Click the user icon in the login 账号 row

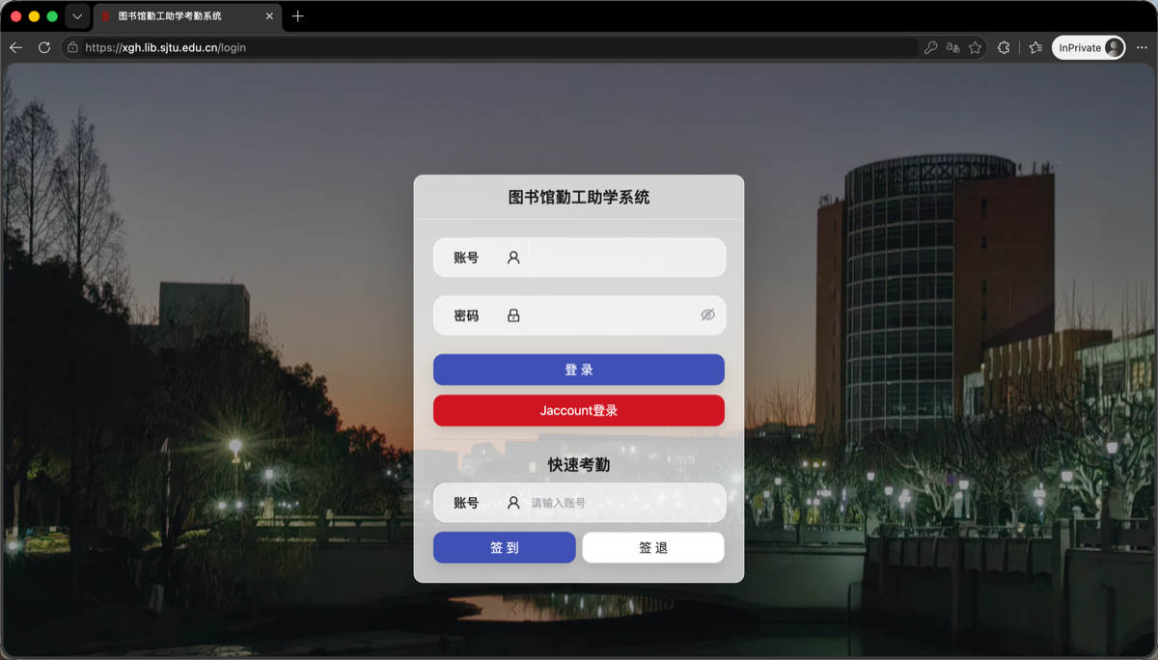(513, 258)
